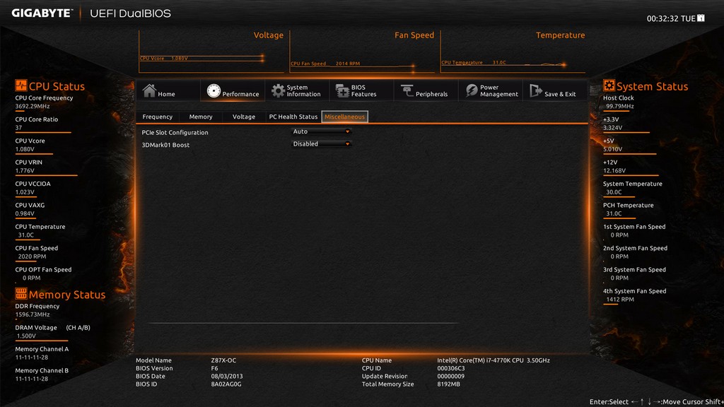
Task: Open the Power Management menu label
Action: point(499,91)
